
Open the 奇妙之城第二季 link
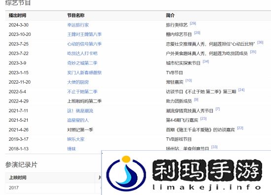click(x=82, y=63)
